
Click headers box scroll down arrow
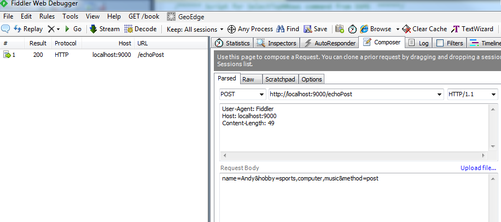(493, 147)
